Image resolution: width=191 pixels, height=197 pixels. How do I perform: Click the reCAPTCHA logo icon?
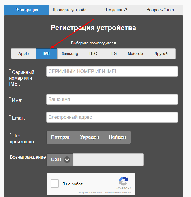pos(123,181)
